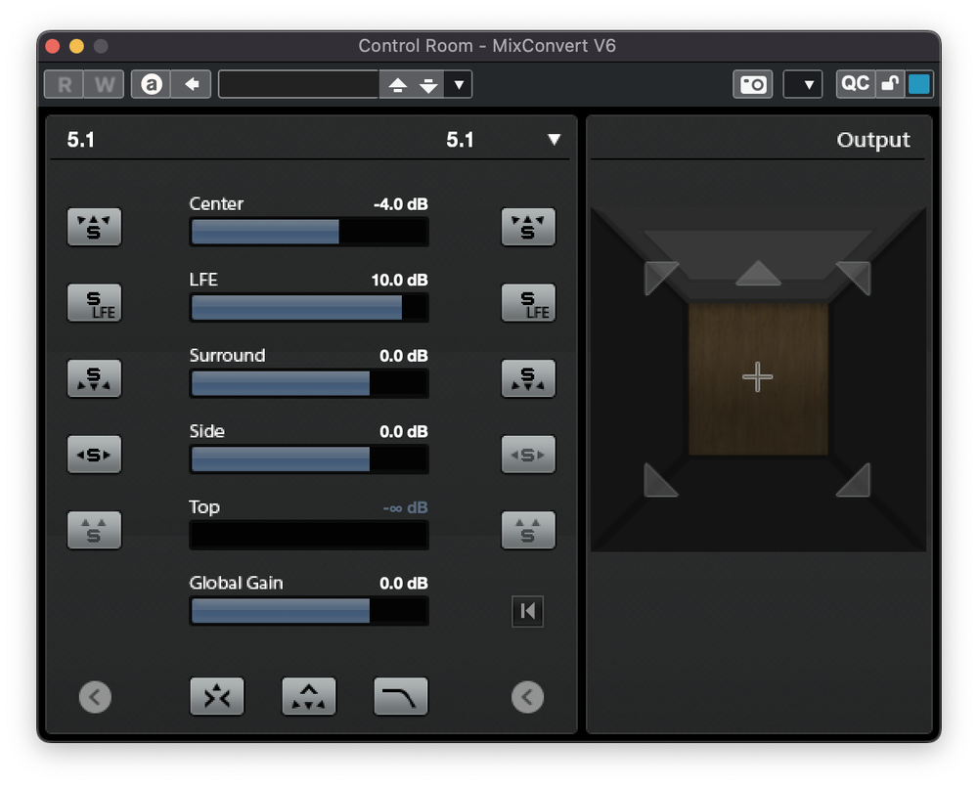Reset parameters with the return-to-default button

[x=527, y=611]
